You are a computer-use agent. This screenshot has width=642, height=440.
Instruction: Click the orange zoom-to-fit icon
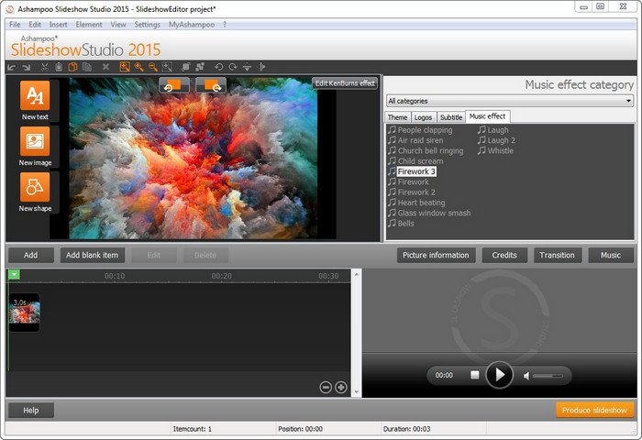[x=125, y=67]
